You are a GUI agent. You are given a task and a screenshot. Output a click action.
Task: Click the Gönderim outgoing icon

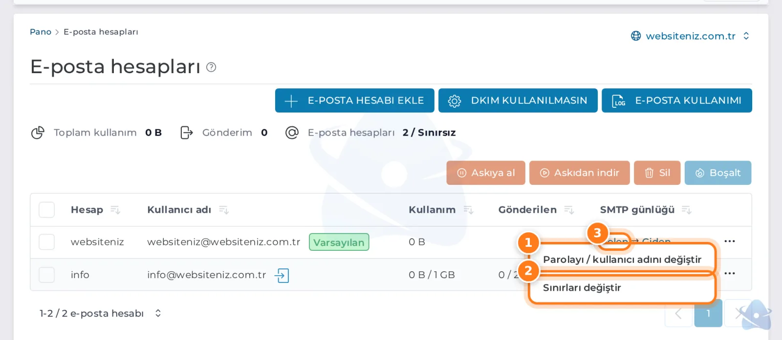187,133
